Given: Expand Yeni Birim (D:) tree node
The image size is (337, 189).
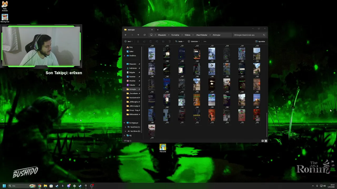Looking at the screenshot, I should [125, 131].
